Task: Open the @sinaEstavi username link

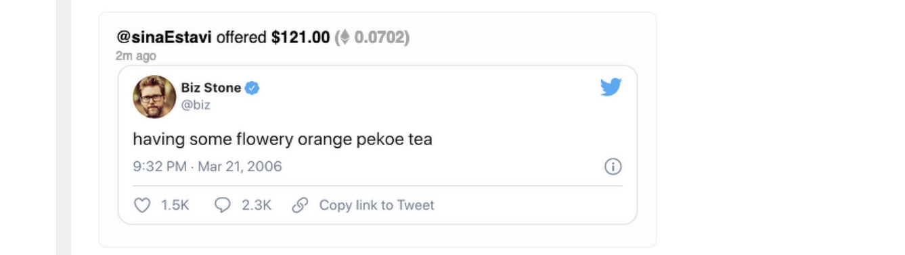Action: pos(164,37)
